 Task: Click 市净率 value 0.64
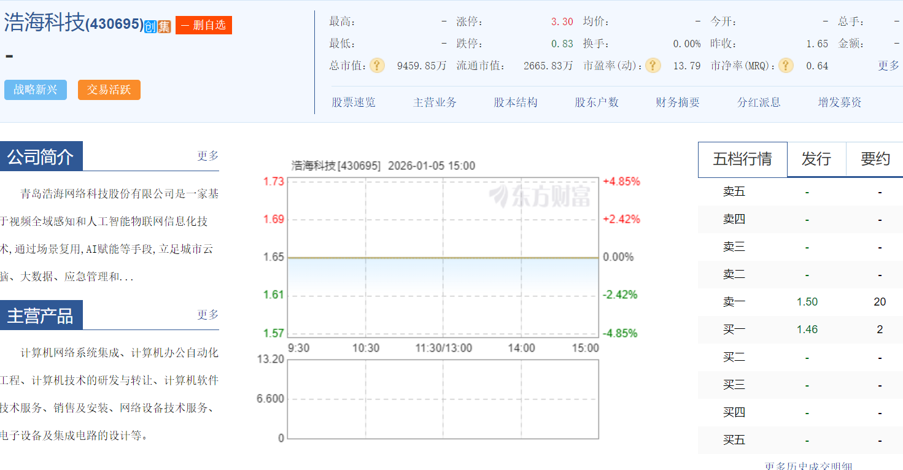pos(817,66)
